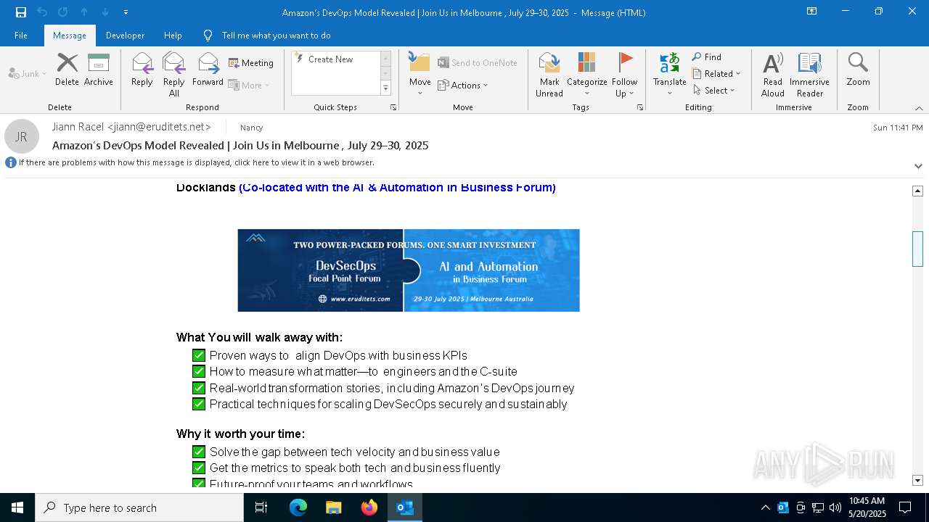Click the Undo arrow in quick access toolbar
The width and height of the screenshot is (929, 522).
point(42,12)
